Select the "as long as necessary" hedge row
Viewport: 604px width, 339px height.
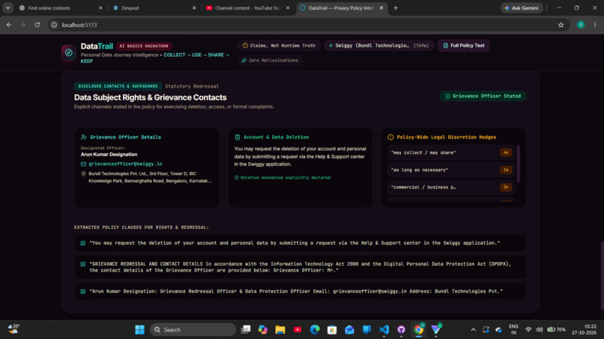[x=450, y=170]
